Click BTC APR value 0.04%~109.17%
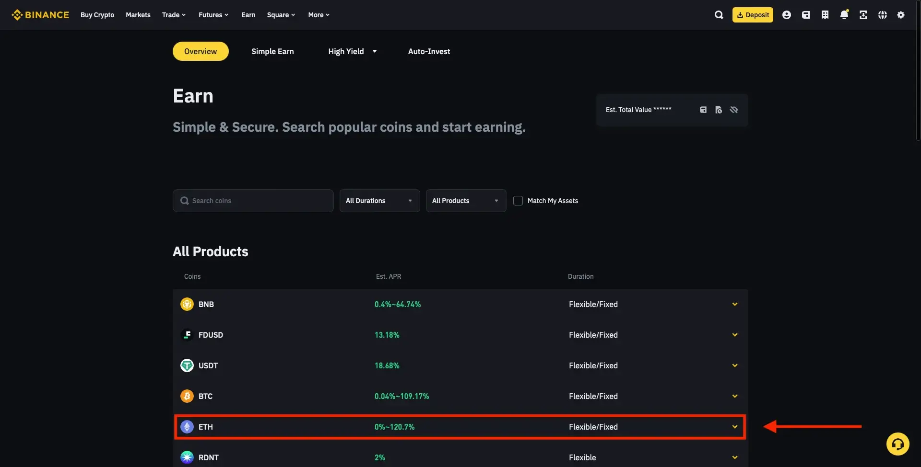The height and width of the screenshot is (467, 921). [x=402, y=396]
